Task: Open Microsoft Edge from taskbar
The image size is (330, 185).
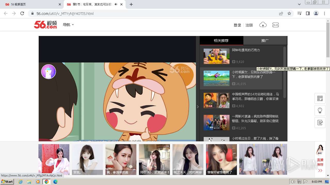Action: (x=55, y=182)
